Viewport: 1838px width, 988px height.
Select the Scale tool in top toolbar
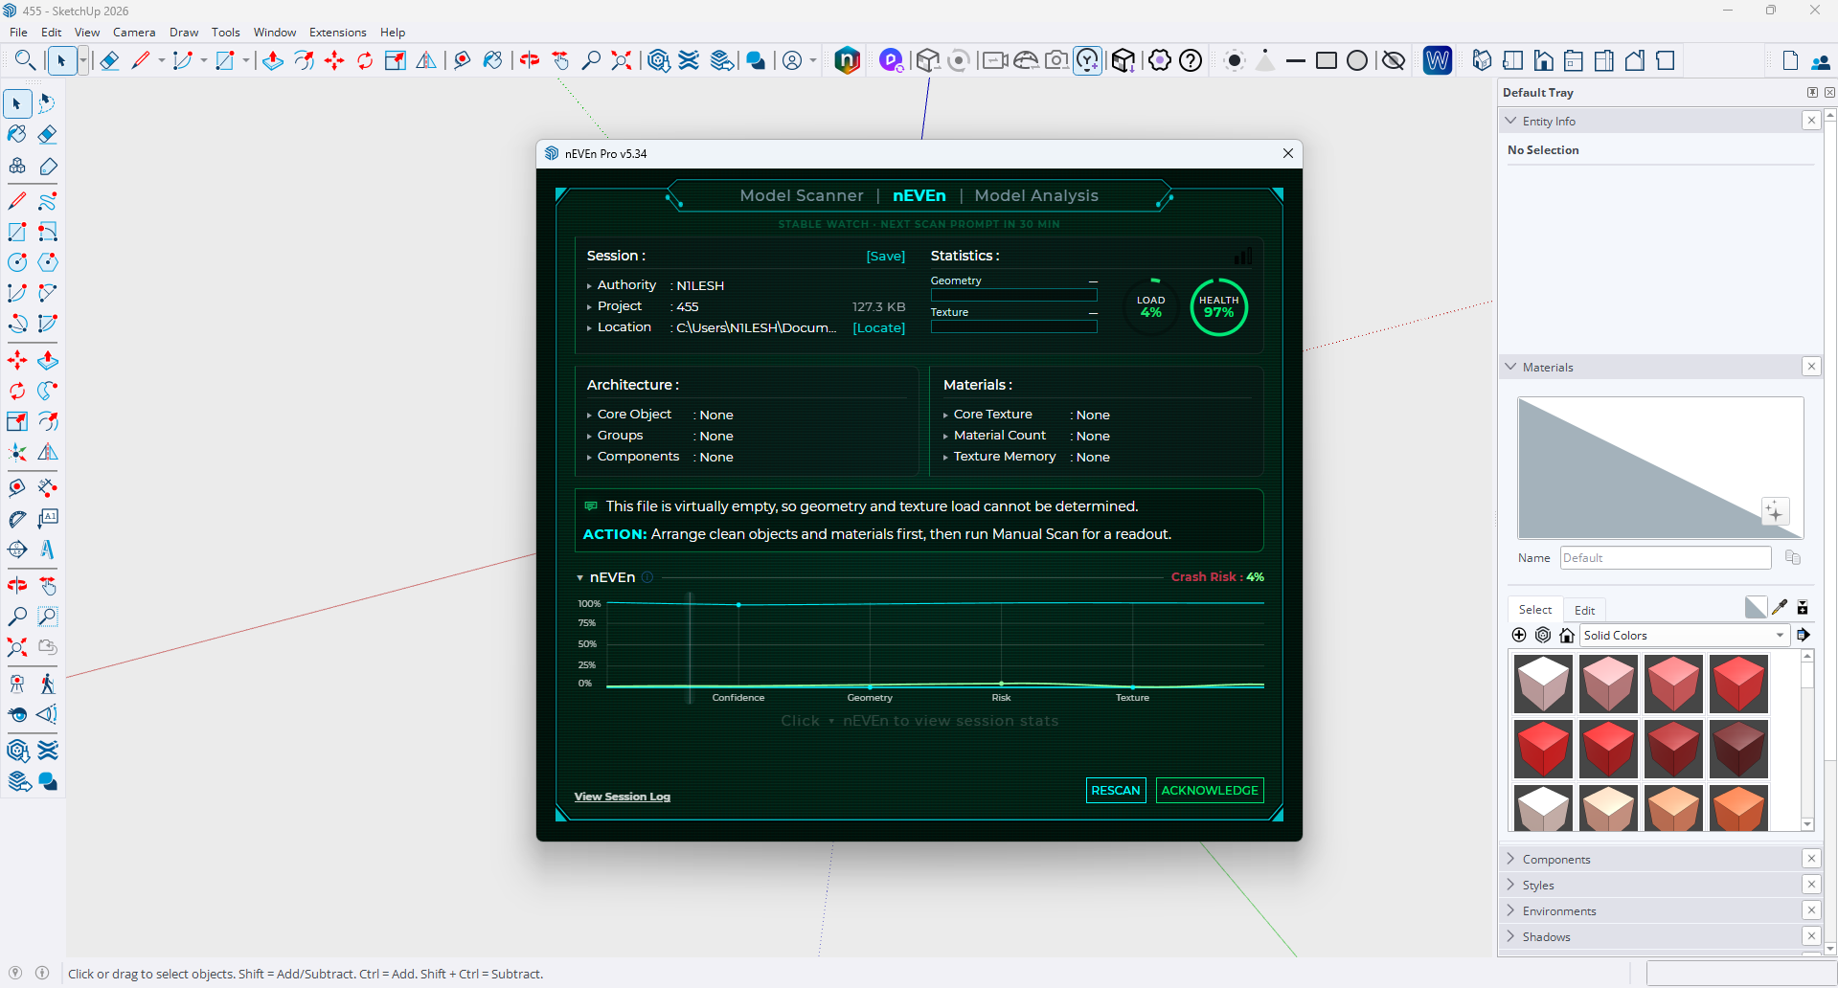click(396, 61)
